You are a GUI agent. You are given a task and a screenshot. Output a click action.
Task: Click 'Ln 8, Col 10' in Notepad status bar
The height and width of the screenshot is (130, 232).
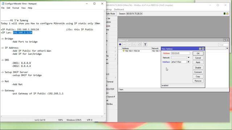pyautogui.click(x=40, y=120)
